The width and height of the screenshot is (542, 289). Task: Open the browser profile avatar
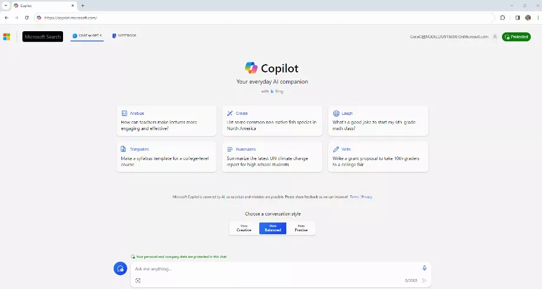[528, 18]
